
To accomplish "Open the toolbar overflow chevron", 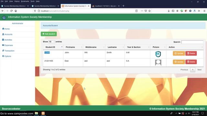I will point(199,11).
